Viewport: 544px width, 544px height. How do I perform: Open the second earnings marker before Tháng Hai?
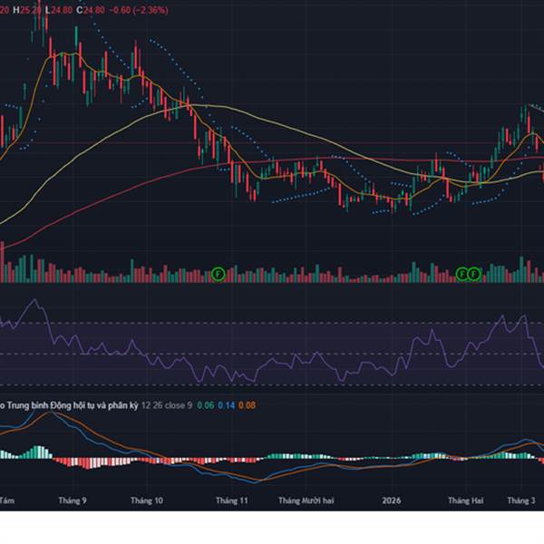(474, 274)
